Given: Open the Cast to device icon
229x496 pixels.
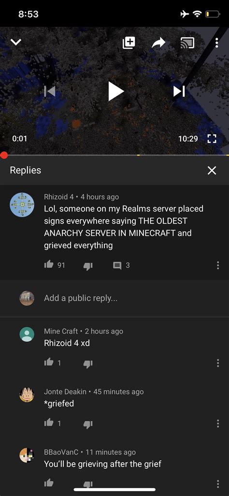Looking at the screenshot, I should coord(187,43).
